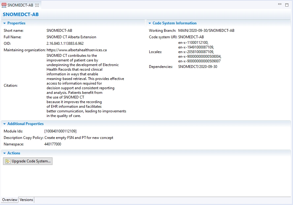Image resolution: width=293 pixels, height=205 pixels.
Task: Maximize the editor view area
Action: (287, 4)
